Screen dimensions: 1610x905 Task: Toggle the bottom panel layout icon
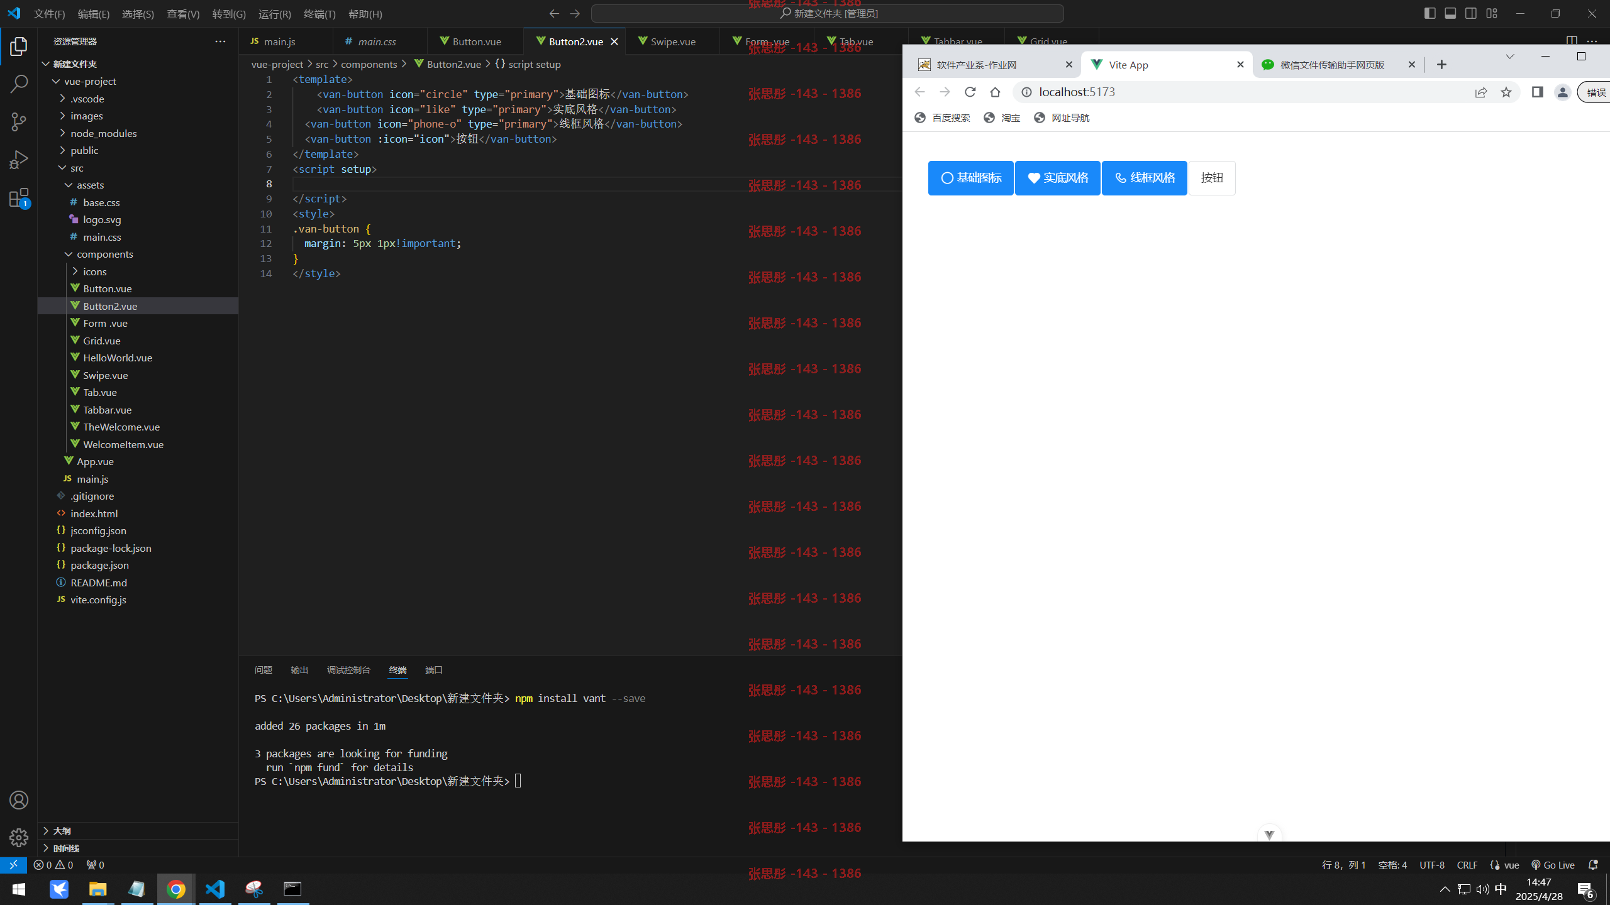tap(1450, 13)
